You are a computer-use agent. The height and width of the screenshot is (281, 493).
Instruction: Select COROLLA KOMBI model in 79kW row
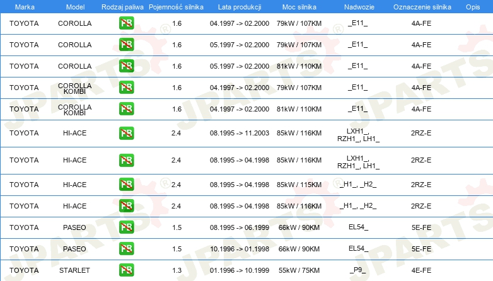(74, 88)
